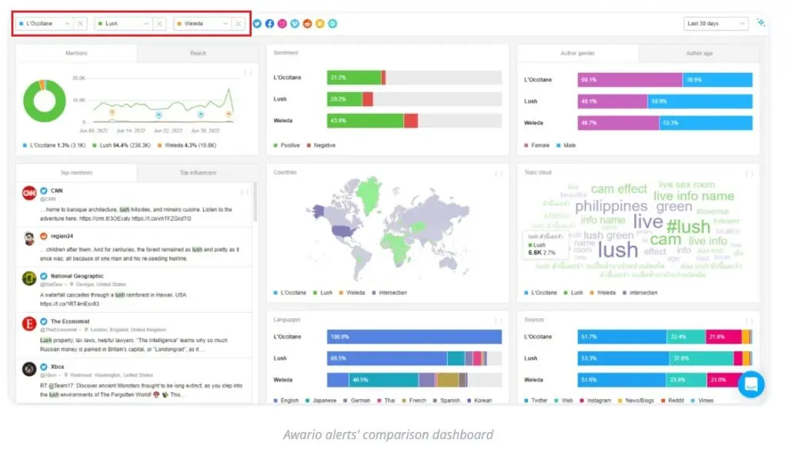
Task: Open the Last 30 days dropdown
Action: [715, 23]
